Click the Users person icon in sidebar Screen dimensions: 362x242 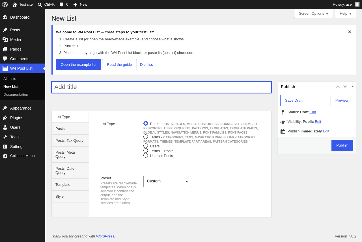(x=5, y=127)
